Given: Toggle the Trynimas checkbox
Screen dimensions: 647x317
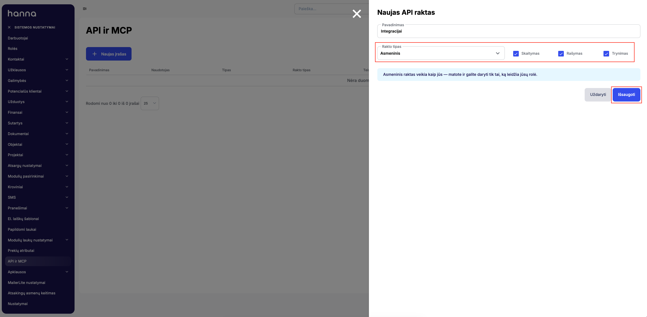Looking at the screenshot, I should pyautogui.click(x=606, y=53).
